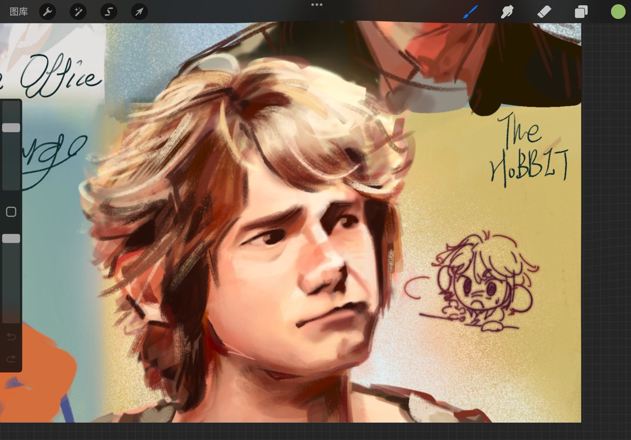631x440 pixels.
Task: Open the Actions wrench menu
Action: click(47, 12)
